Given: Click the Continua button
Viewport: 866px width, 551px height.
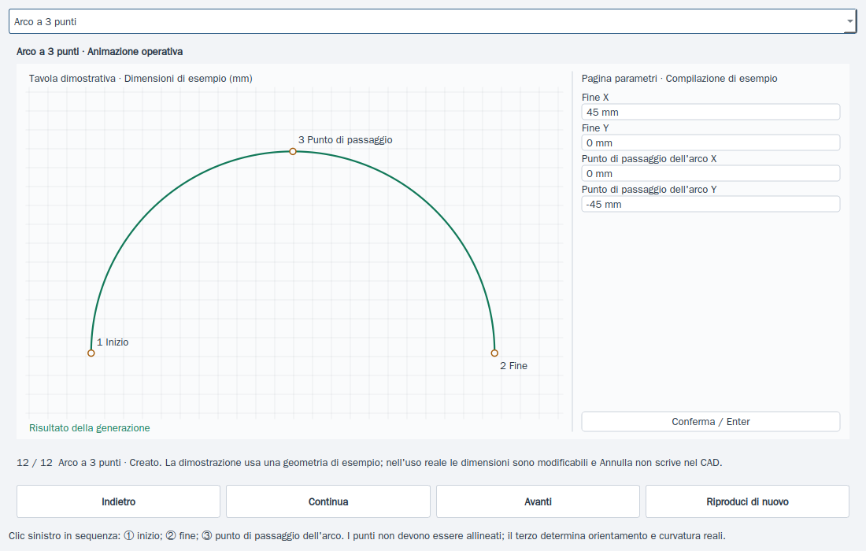Looking at the screenshot, I should coord(328,501).
